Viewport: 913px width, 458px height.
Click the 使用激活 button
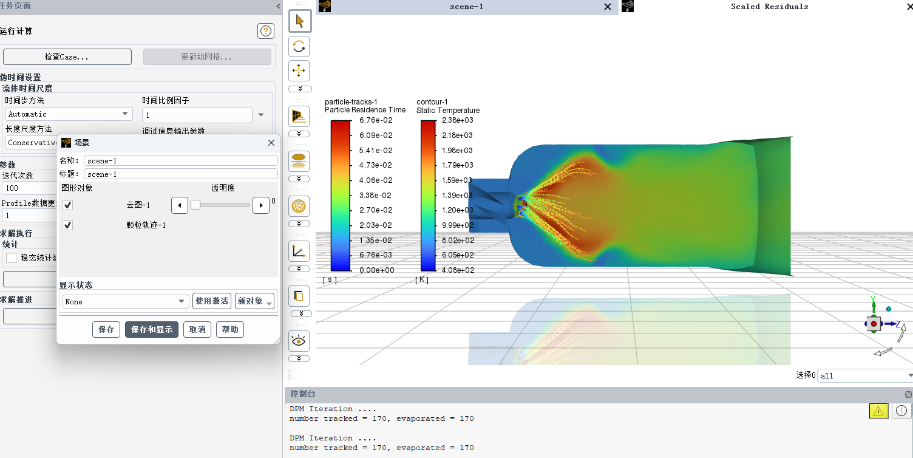212,301
